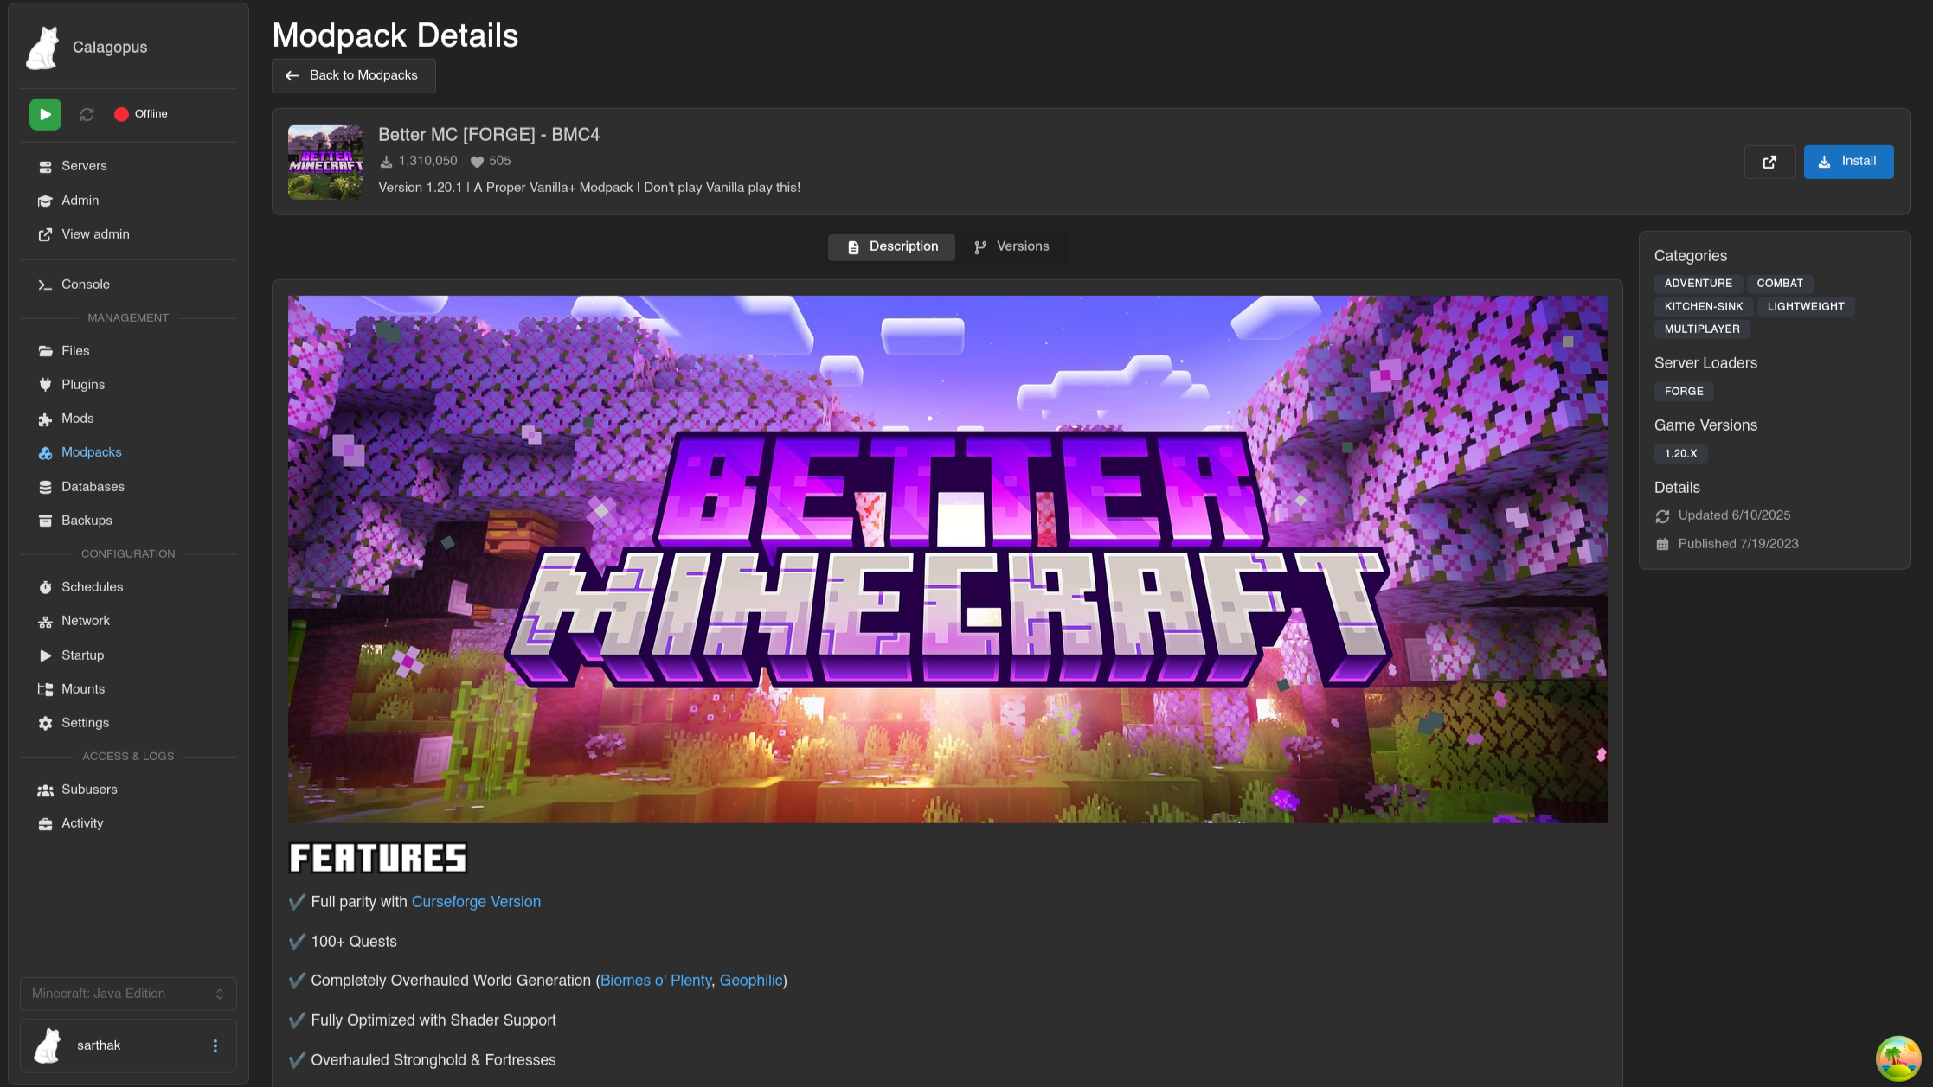Go to the Plugins section
This screenshot has height=1087, width=1933.
[82, 385]
